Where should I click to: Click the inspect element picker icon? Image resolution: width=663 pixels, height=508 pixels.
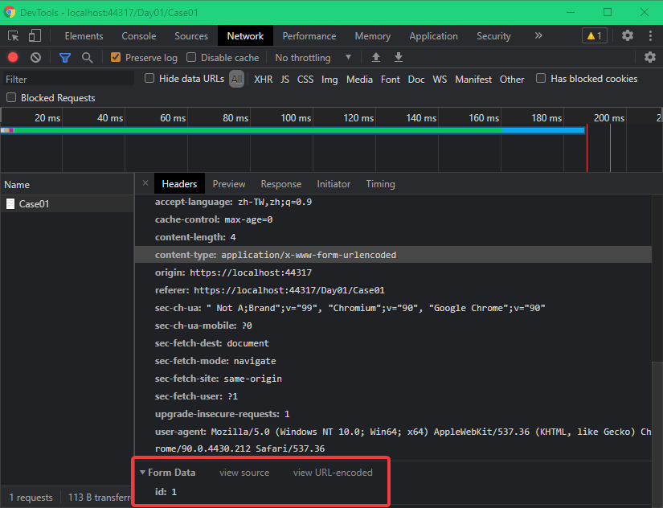coord(14,36)
